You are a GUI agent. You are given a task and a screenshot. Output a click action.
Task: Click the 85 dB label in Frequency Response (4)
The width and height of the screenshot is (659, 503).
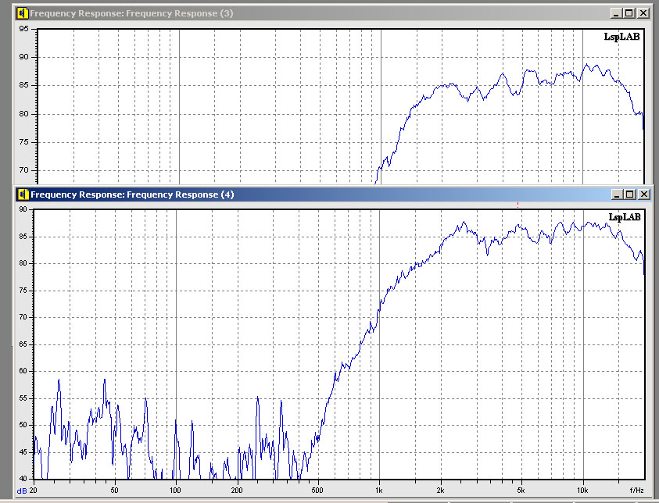23,237
